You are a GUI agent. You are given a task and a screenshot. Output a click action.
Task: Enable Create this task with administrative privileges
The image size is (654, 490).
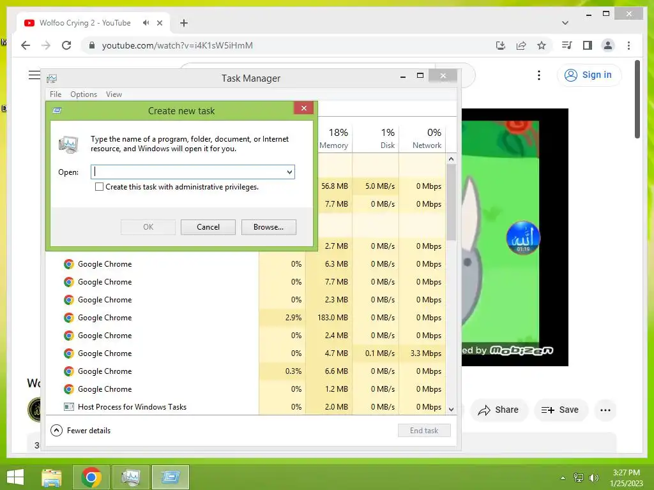pos(99,187)
